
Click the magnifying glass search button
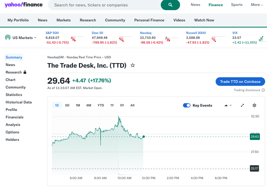[170, 5]
